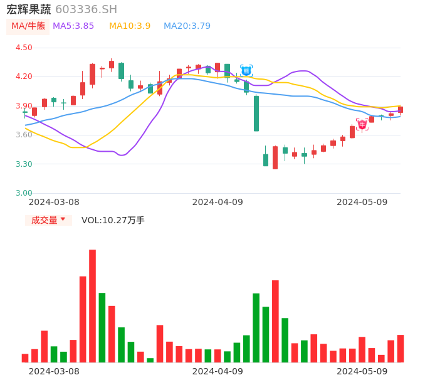Viewport: 430px width, 380px height.
Task: Open the 成交量 indicator dropdown
Action: [48, 220]
